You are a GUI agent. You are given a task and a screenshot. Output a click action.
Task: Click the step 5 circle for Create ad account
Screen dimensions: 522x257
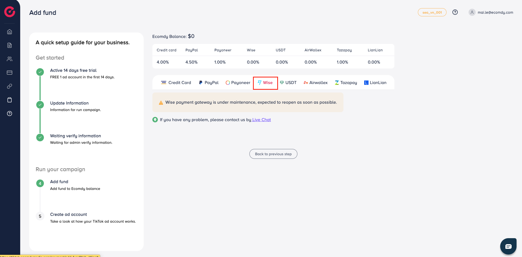point(40,216)
